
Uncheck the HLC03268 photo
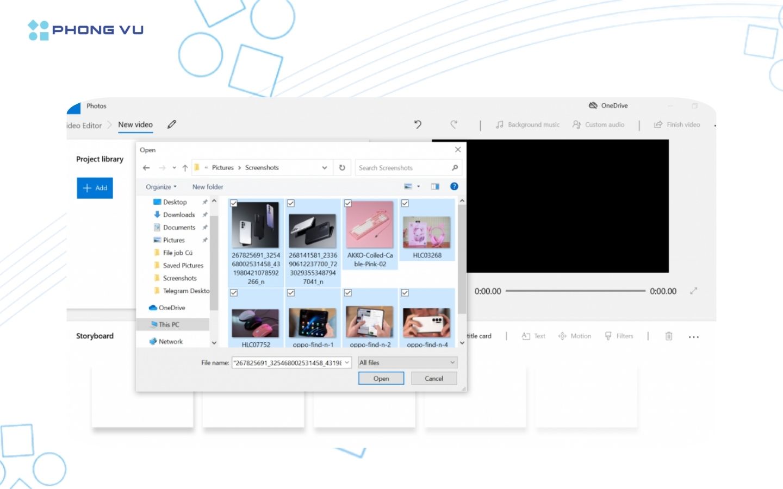406,203
